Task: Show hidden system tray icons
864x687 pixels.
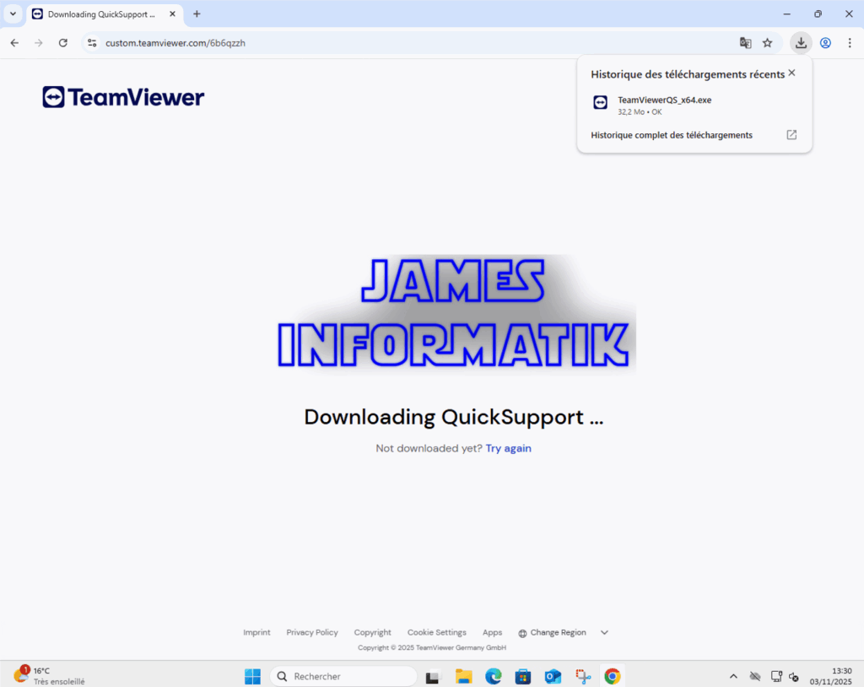Action: [733, 676]
